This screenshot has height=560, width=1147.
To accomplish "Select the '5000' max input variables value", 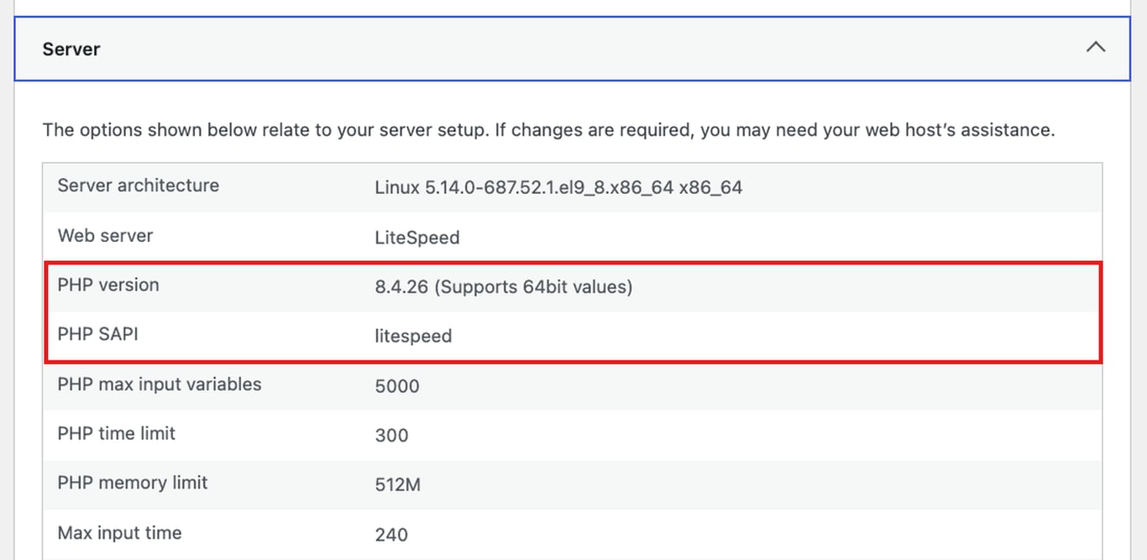I will (397, 386).
